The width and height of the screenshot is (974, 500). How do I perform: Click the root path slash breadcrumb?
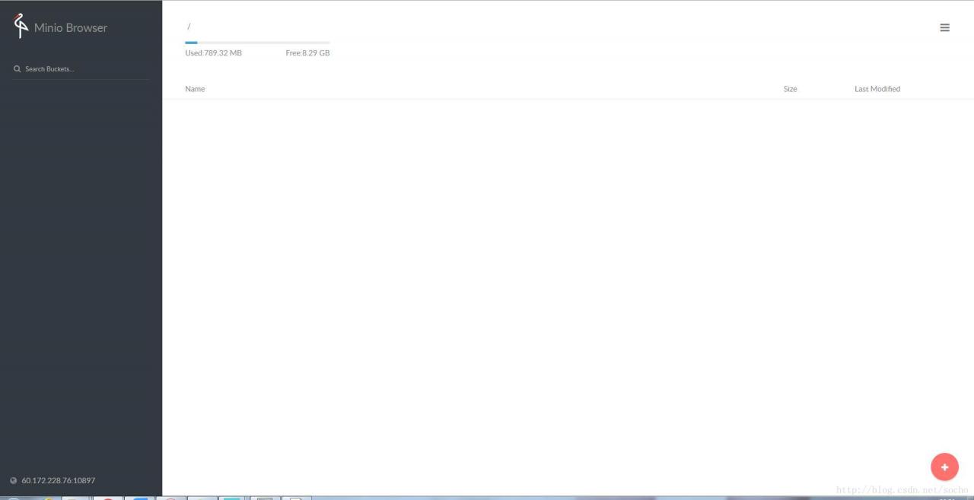coord(189,27)
